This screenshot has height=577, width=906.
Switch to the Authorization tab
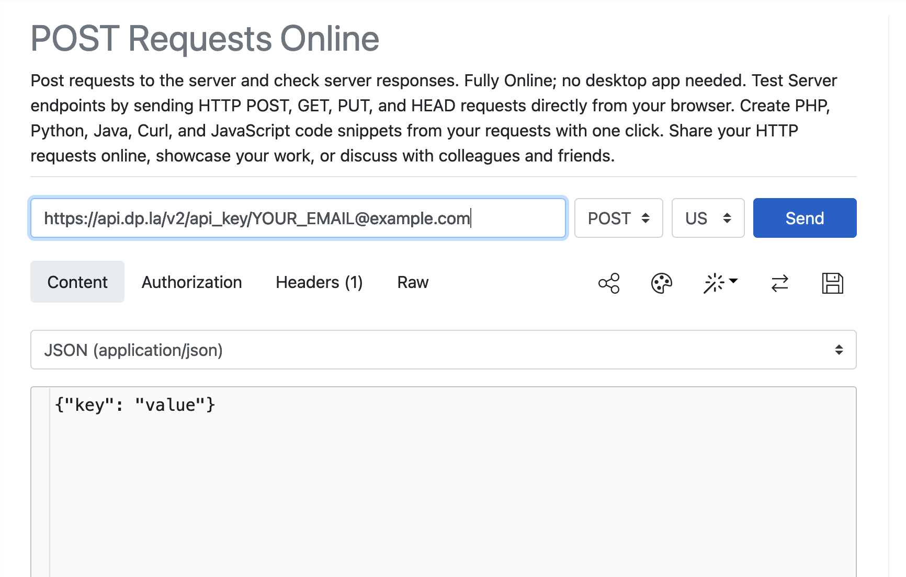[x=191, y=282]
